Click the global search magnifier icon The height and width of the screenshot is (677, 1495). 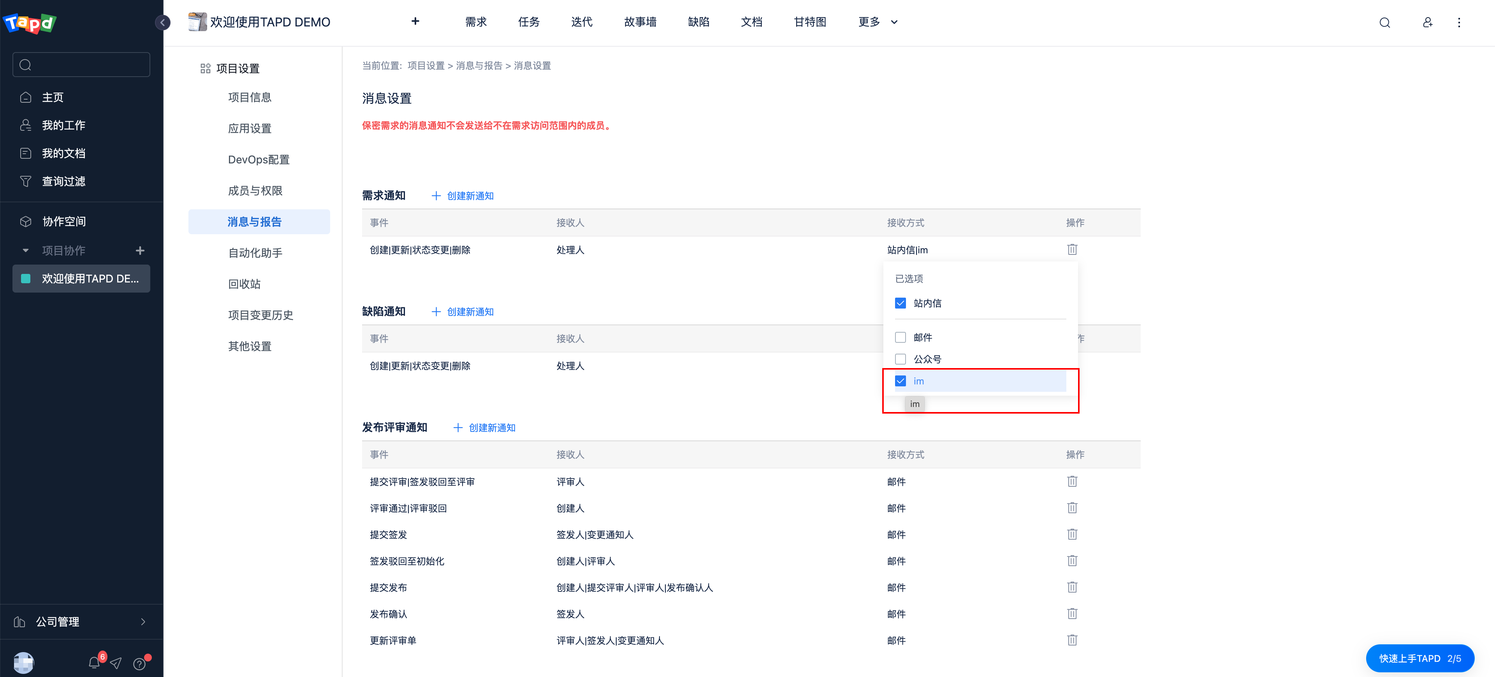click(x=1384, y=23)
